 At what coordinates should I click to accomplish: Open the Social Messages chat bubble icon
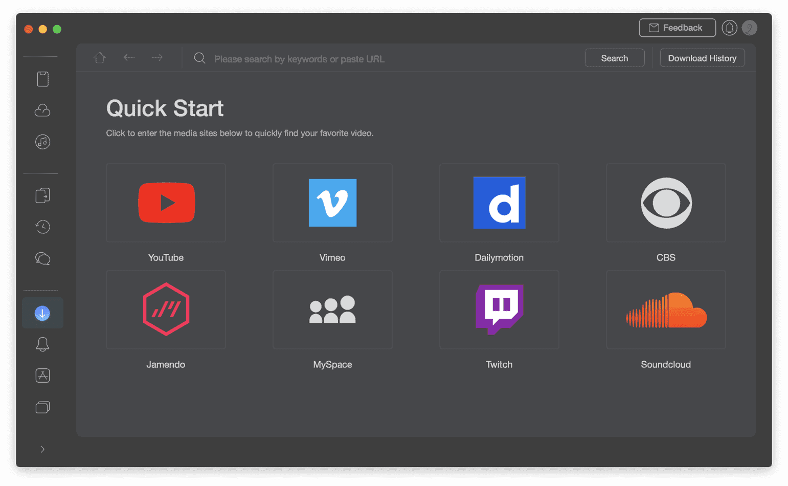[x=42, y=258]
